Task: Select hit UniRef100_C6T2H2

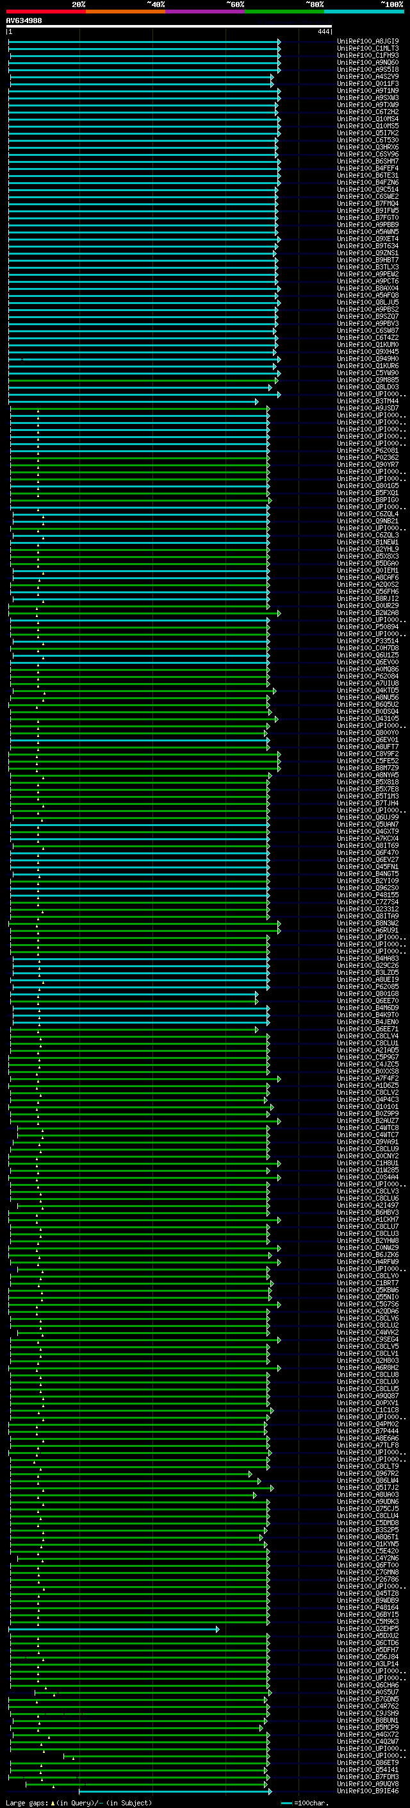Action: point(368,112)
